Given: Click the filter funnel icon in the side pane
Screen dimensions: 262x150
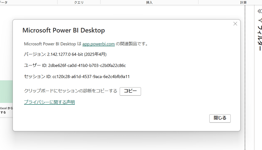Looking at the screenshot, I should coord(260,20).
